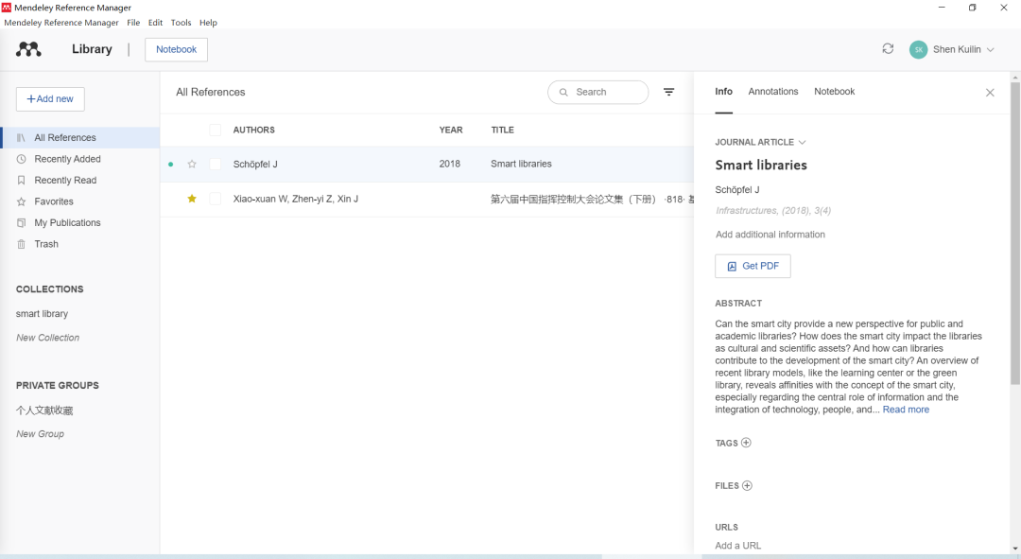Click the Favorites star icon in sidebar

pos(21,201)
